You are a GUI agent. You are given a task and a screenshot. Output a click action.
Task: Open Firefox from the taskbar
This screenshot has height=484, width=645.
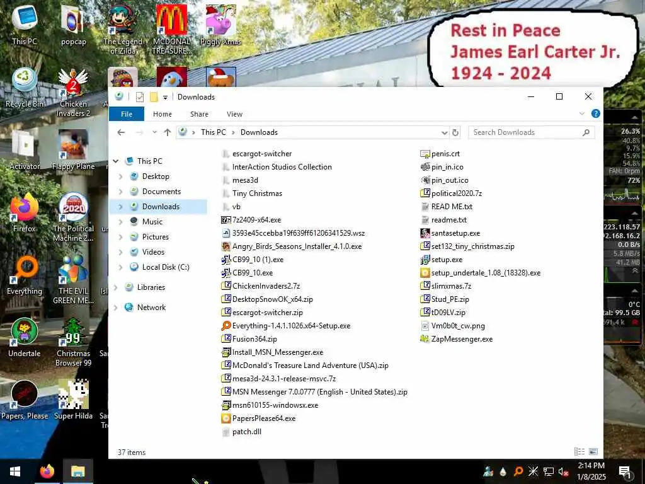coord(47,471)
